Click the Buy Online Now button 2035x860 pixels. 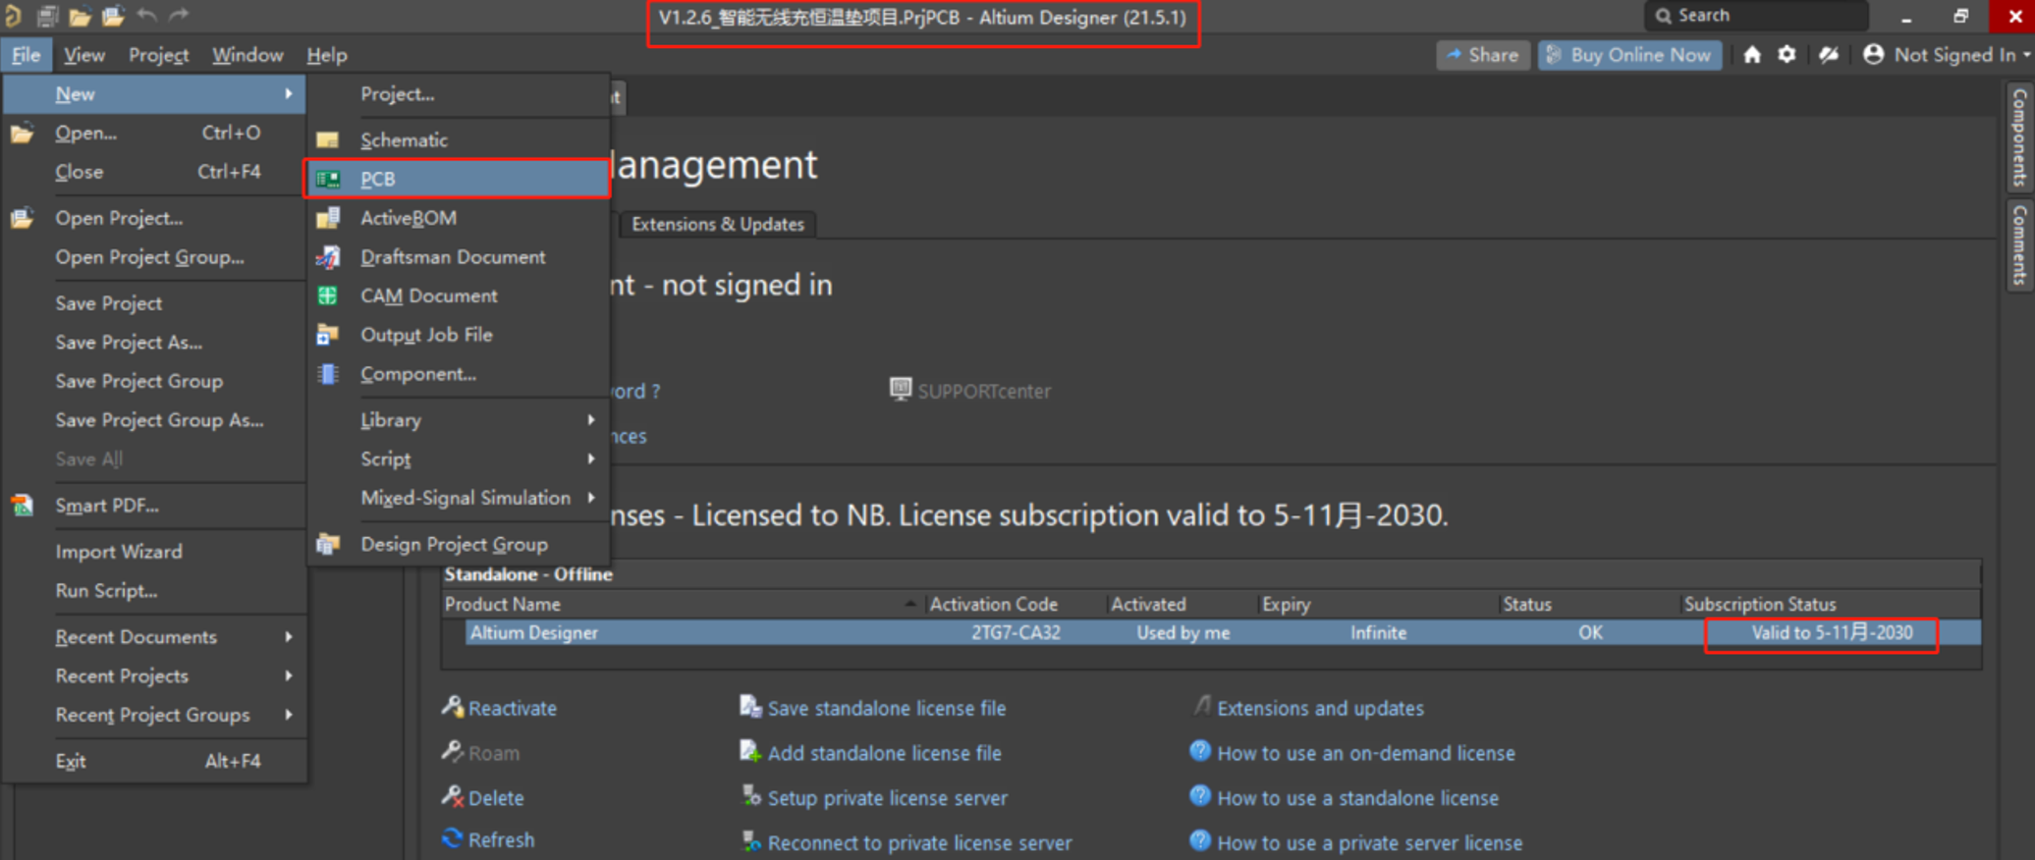click(1629, 55)
